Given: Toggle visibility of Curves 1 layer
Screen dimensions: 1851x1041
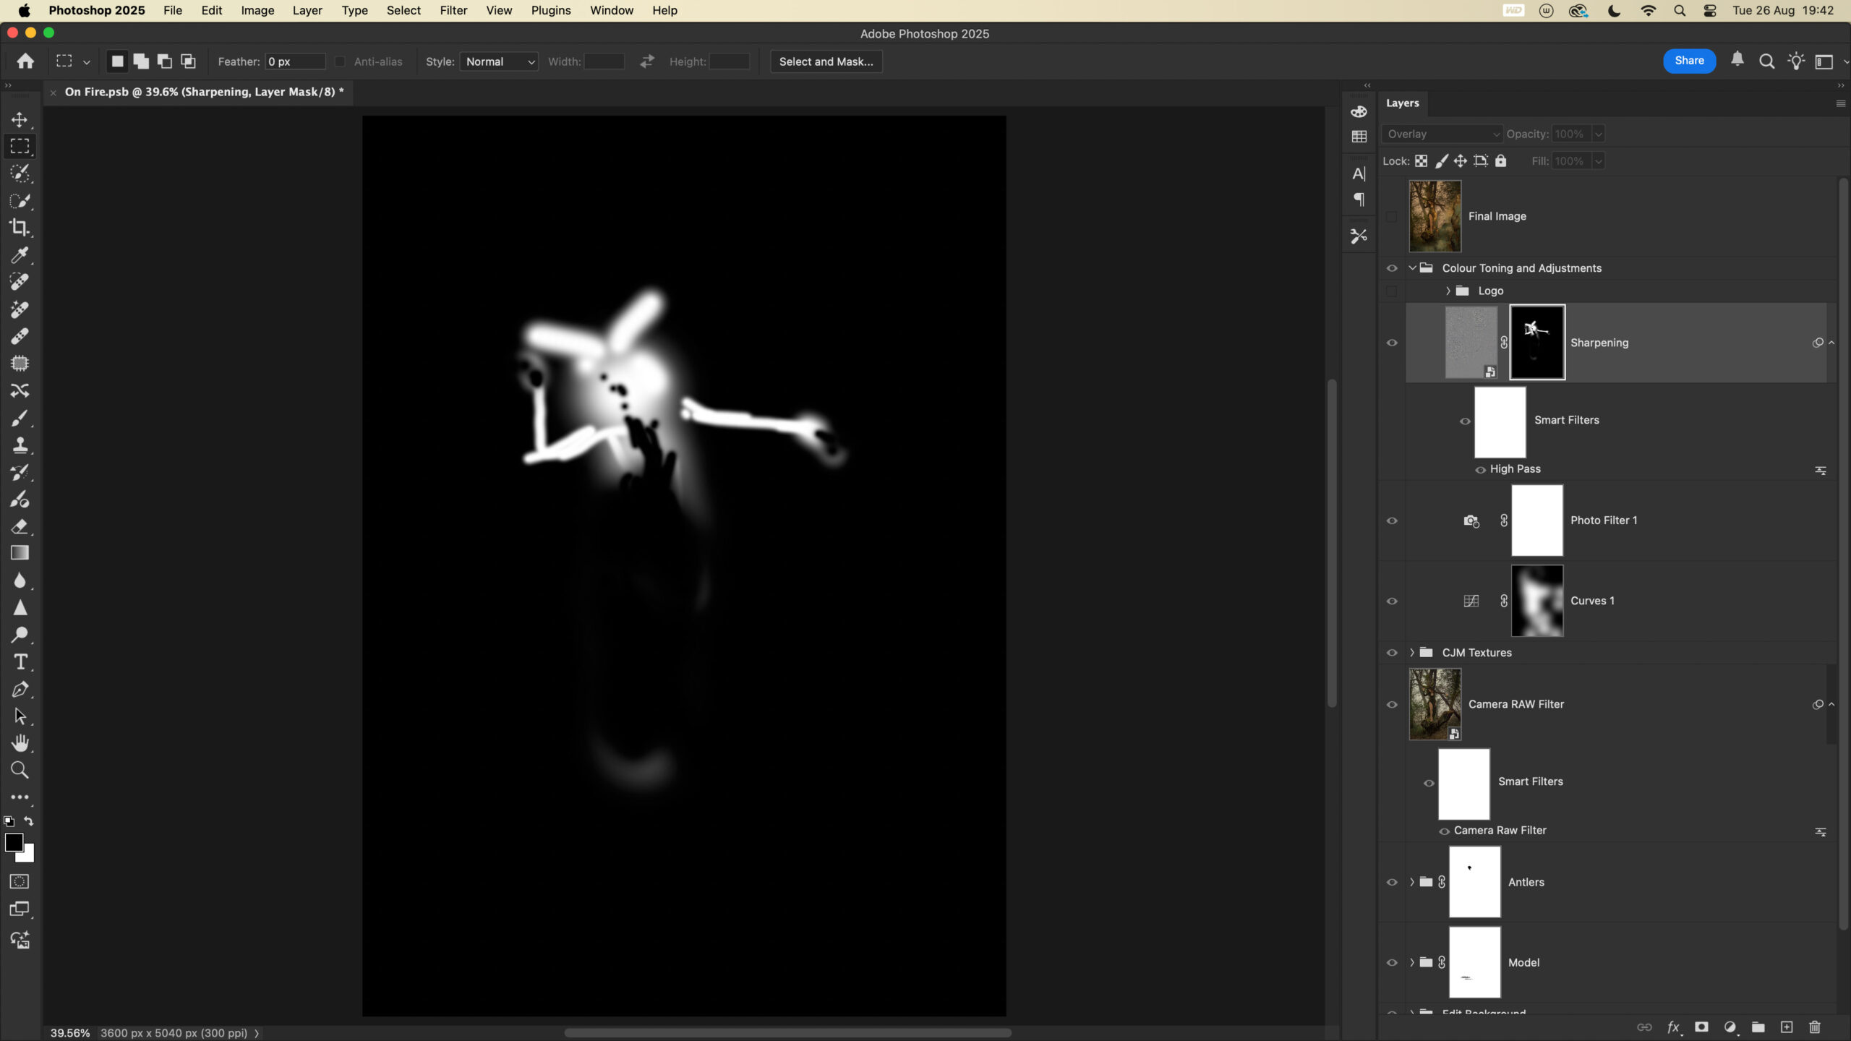Looking at the screenshot, I should click(1392, 601).
